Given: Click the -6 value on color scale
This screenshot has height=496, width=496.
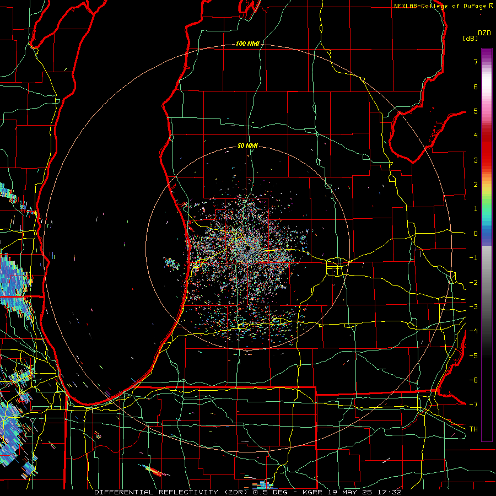Looking at the screenshot, I should pyautogui.click(x=473, y=380).
